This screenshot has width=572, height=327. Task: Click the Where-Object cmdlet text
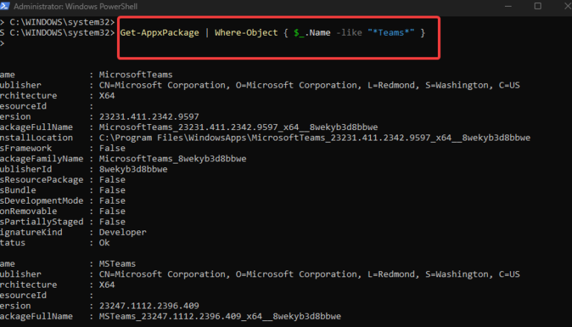point(247,33)
